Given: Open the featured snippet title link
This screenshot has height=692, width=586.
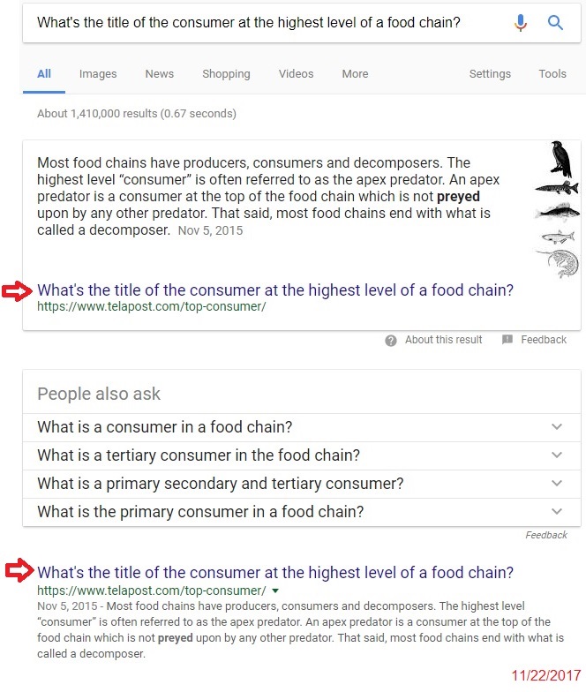Looking at the screenshot, I should (x=275, y=290).
